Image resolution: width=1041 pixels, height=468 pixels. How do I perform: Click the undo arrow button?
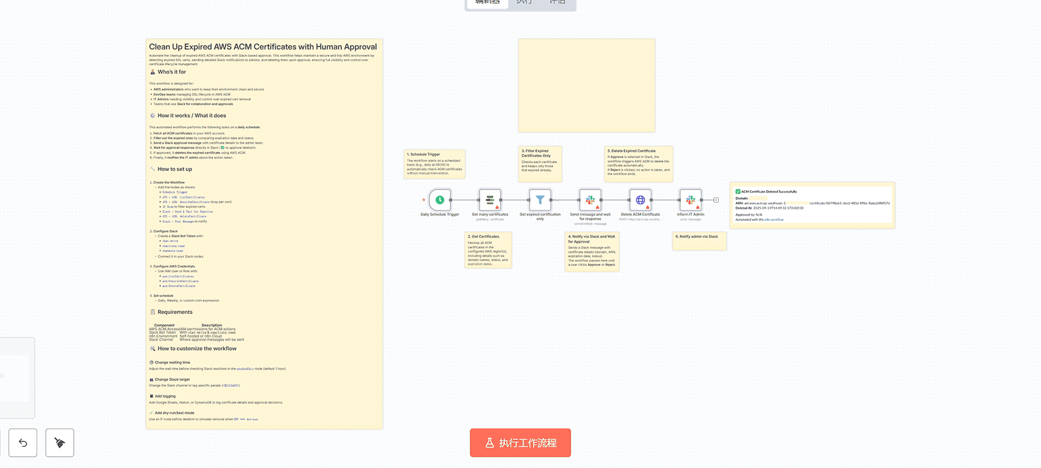[23, 443]
